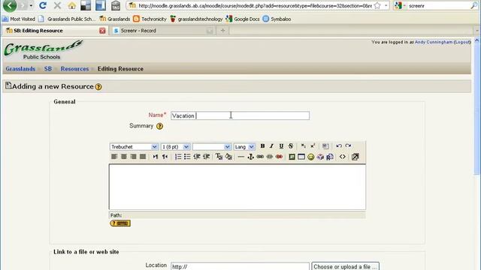This screenshot has width=481, height=270.
Task: Open the blank heading style dropdown
Action: (x=212, y=147)
